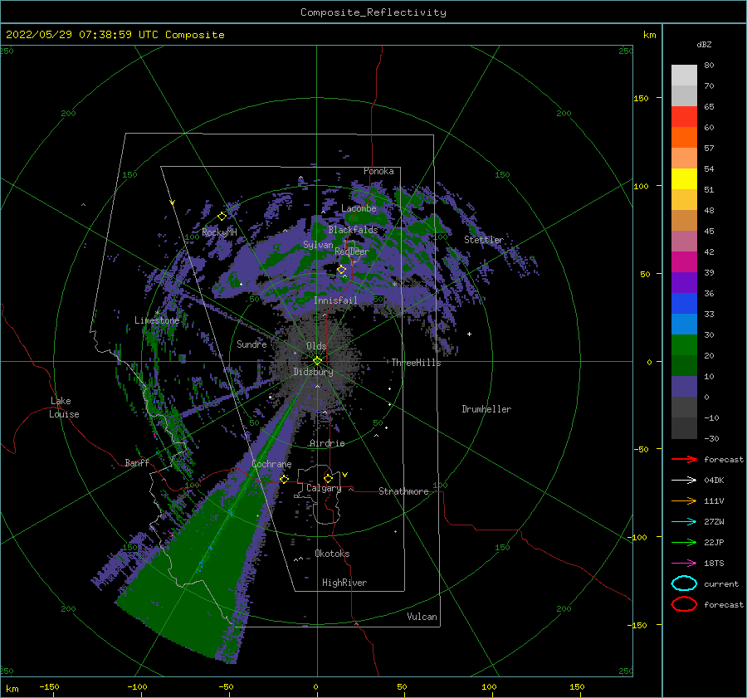Click the Sundre city label
The width and height of the screenshot is (747, 698).
pos(251,344)
